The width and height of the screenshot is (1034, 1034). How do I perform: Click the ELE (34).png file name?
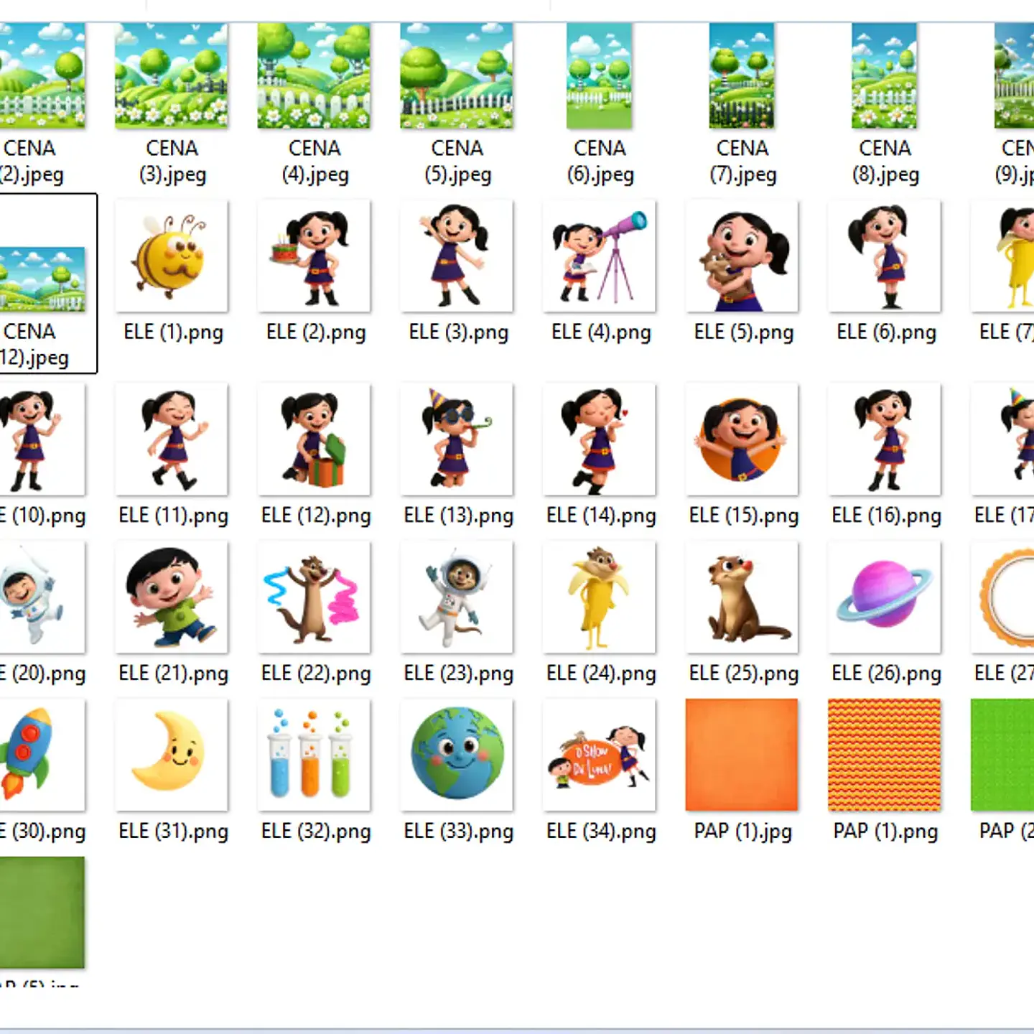[x=601, y=832]
